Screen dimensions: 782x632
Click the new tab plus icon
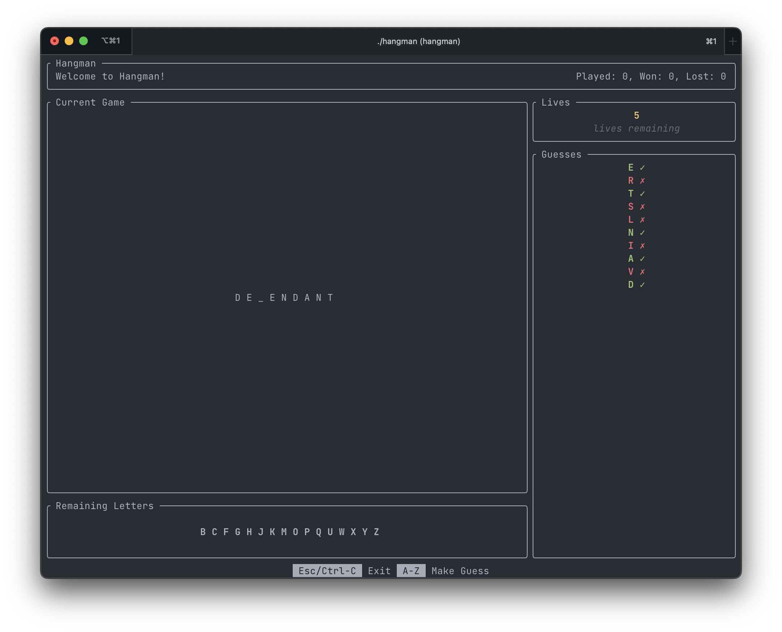tap(732, 41)
